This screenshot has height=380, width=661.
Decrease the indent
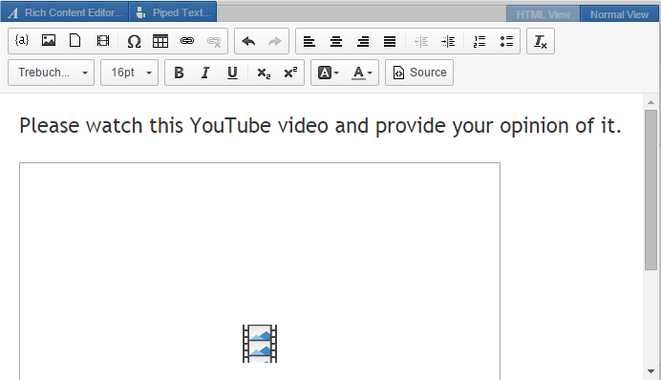click(x=421, y=41)
